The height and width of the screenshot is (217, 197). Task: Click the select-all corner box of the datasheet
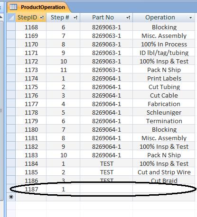click(11, 18)
